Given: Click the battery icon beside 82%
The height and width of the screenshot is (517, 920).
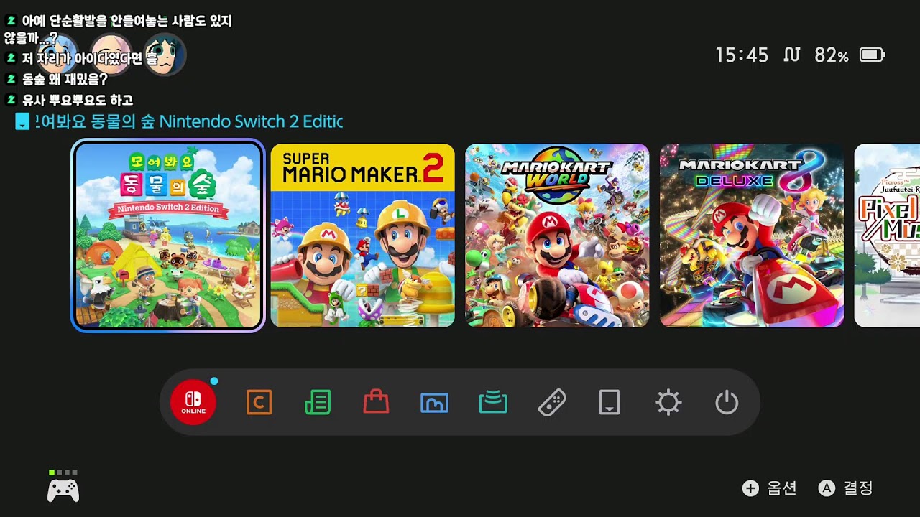Looking at the screenshot, I should [x=873, y=55].
